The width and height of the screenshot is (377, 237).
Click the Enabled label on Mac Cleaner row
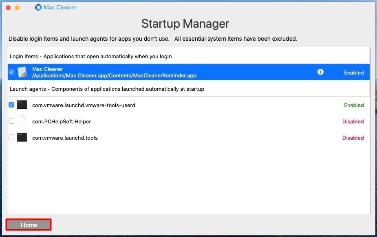pyautogui.click(x=354, y=72)
